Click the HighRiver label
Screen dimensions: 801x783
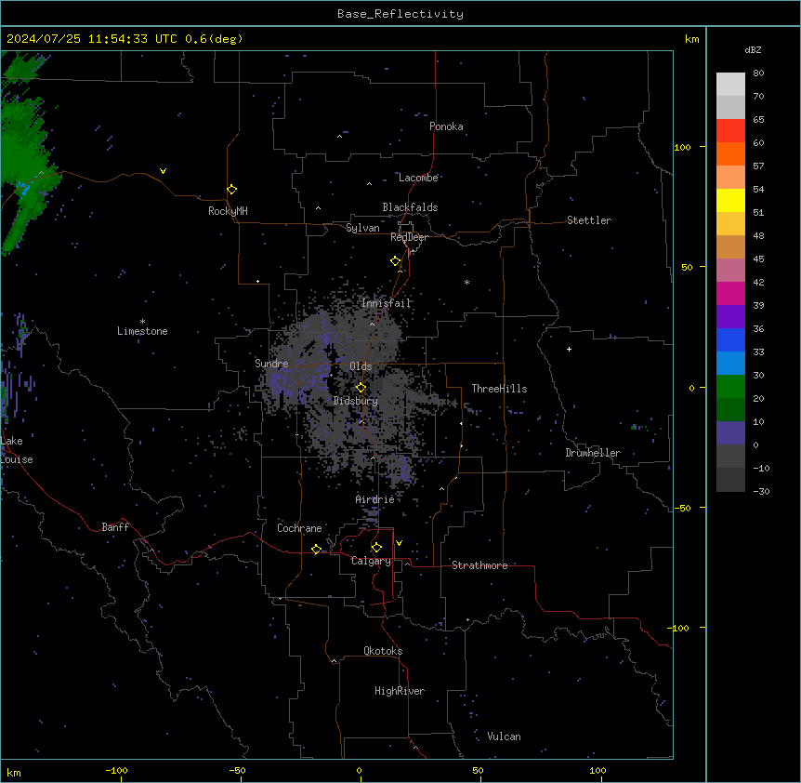coord(400,691)
